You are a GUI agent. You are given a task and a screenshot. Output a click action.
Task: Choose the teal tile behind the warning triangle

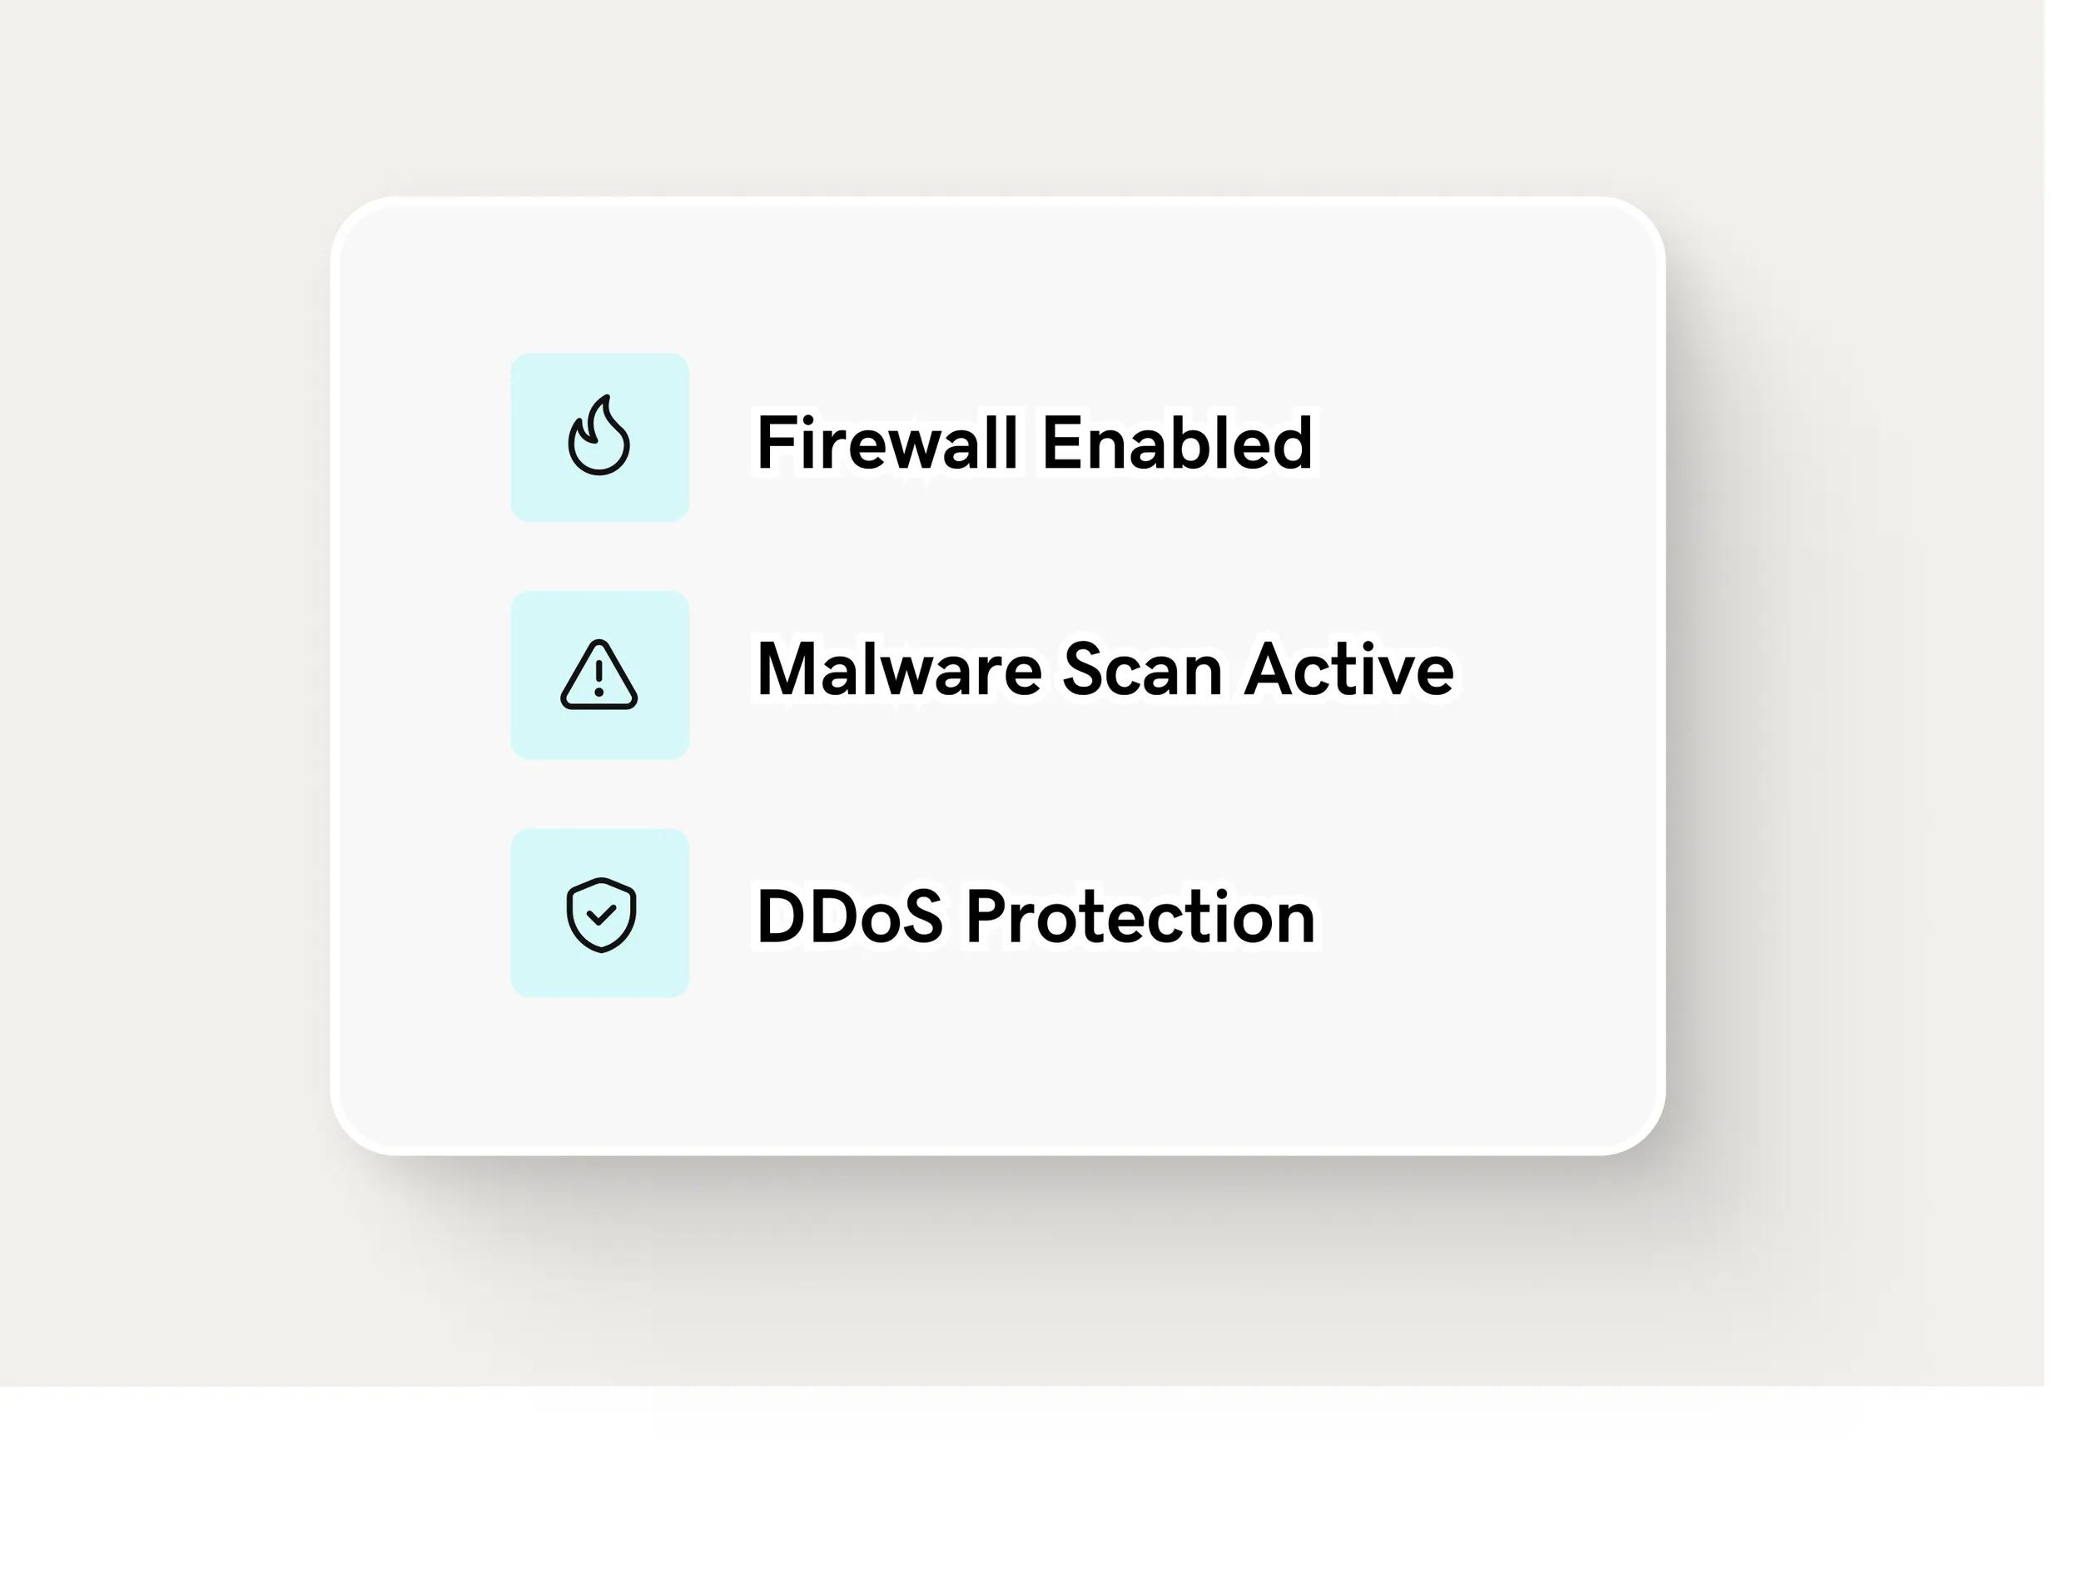(x=599, y=676)
